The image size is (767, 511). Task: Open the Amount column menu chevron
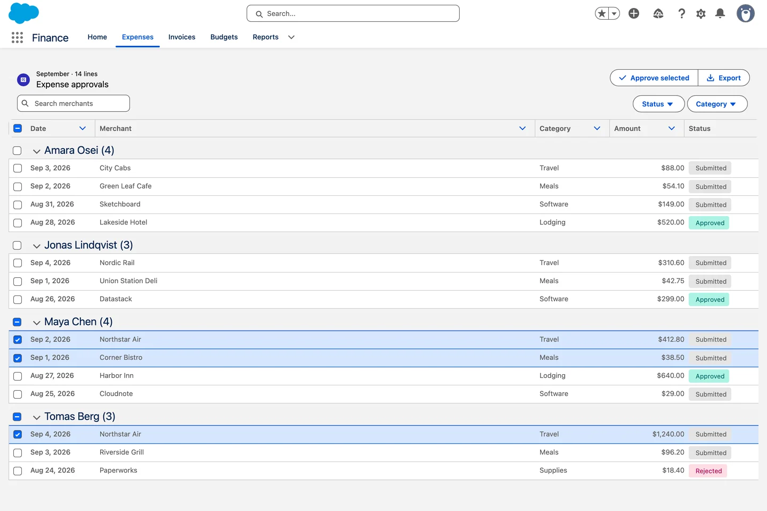point(672,128)
